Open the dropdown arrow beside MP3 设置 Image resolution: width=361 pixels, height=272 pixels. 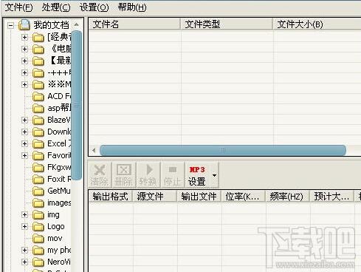pyautogui.click(x=214, y=175)
